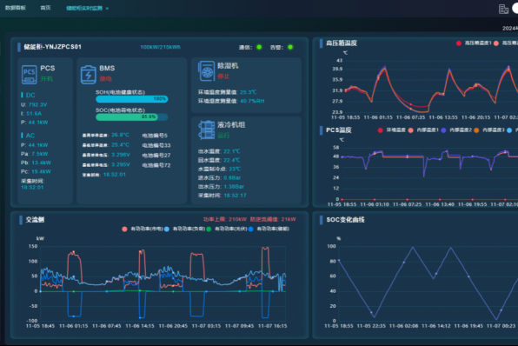The height and width of the screenshot is (346, 518).
Task: Select the 储能柜实时监测 tab
Action: (x=84, y=8)
